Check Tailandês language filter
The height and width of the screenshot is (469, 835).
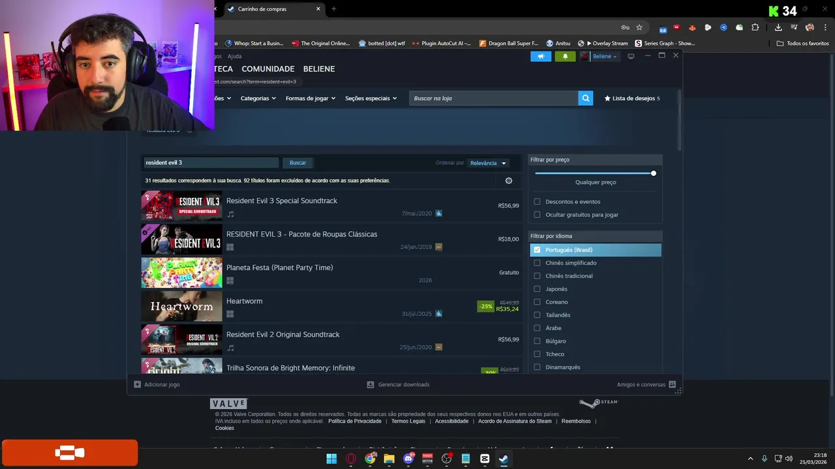[537, 315]
